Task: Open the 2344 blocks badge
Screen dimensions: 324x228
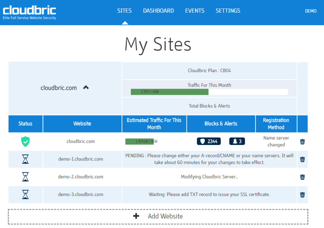Action: pos(209,141)
